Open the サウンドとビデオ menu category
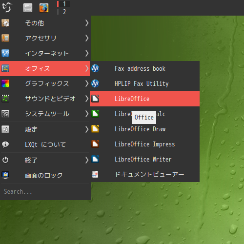 (45, 99)
